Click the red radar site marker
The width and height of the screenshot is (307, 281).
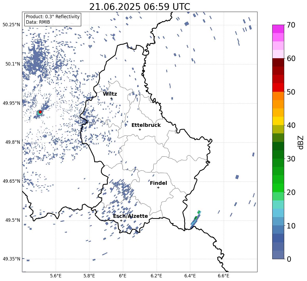pyautogui.click(x=40, y=112)
